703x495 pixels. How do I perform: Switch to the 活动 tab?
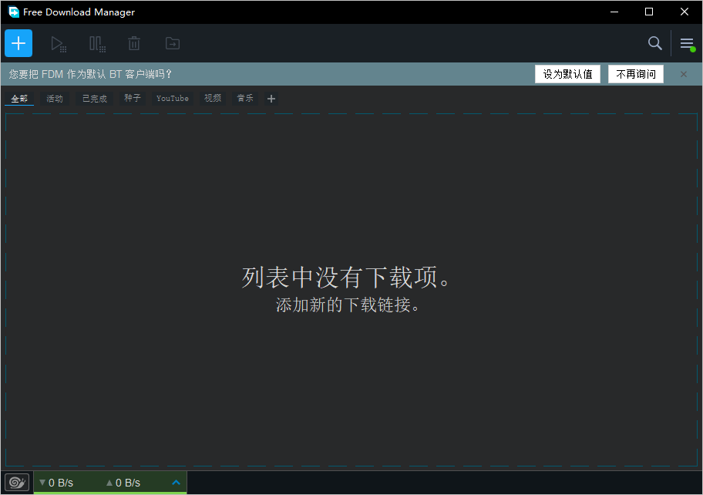[55, 99]
